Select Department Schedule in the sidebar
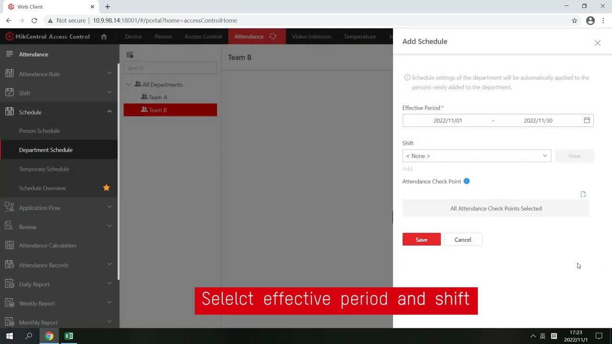Viewport: 612px width, 344px height. 46,150
